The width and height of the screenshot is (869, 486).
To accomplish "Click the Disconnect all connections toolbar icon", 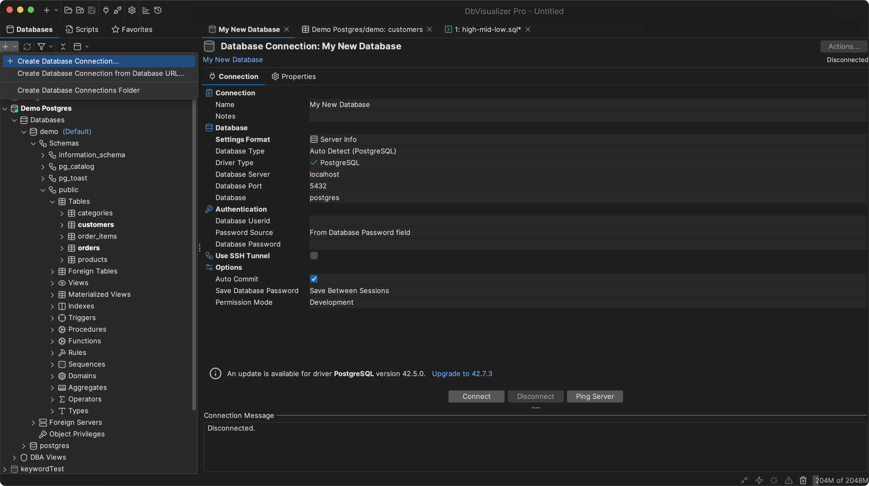I will (117, 10).
